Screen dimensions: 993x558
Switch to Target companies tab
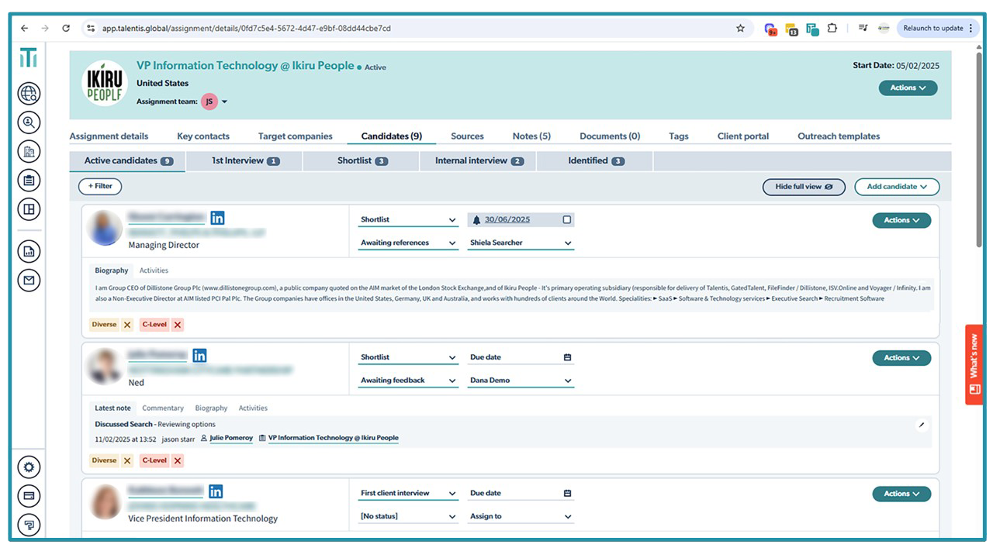coord(295,136)
